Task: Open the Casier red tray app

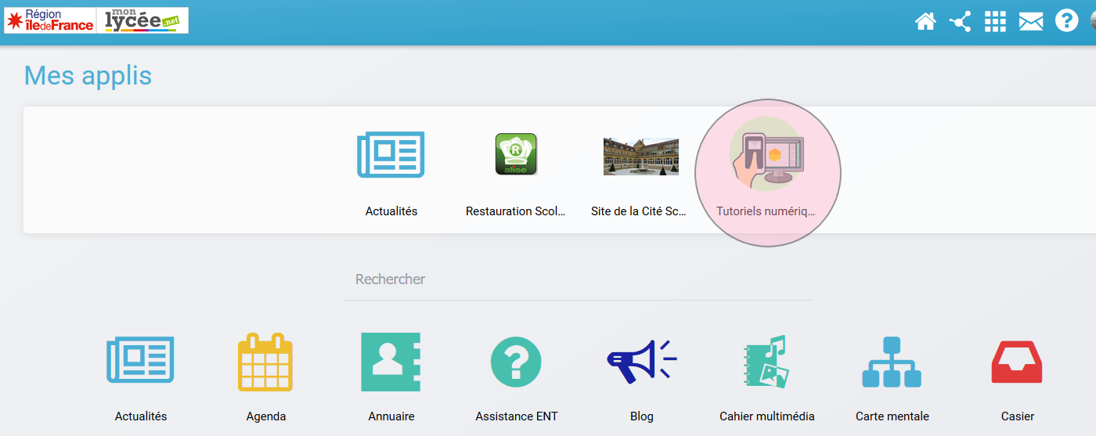Action: 1017,362
